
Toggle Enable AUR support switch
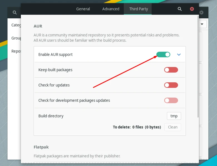163,54
